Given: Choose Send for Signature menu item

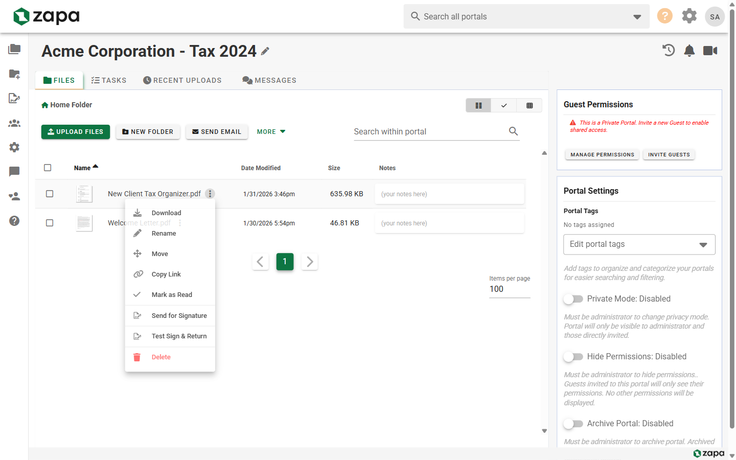Looking at the screenshot, I should point(170,315).
